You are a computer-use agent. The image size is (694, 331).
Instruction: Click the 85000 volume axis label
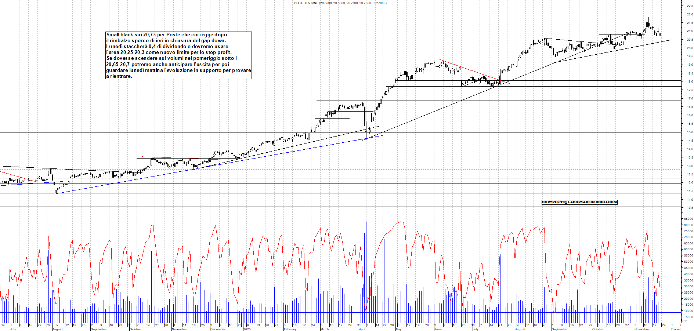tap(688, 219)
